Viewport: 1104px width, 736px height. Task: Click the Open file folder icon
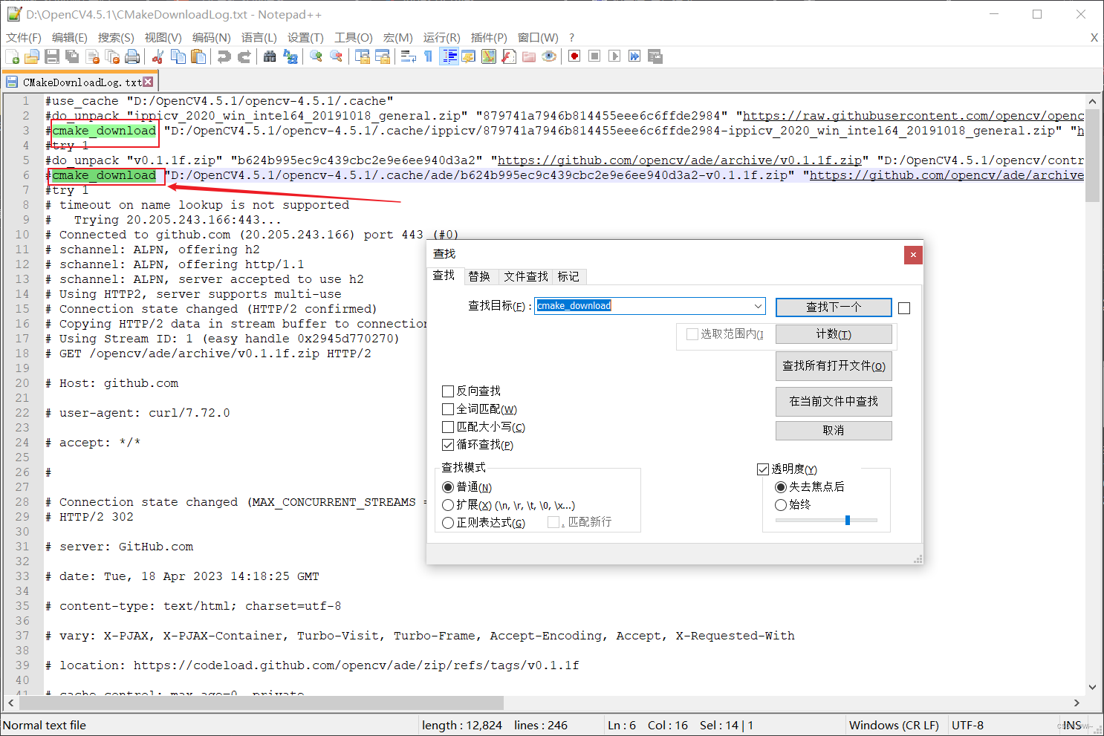(x=32, y=56)
